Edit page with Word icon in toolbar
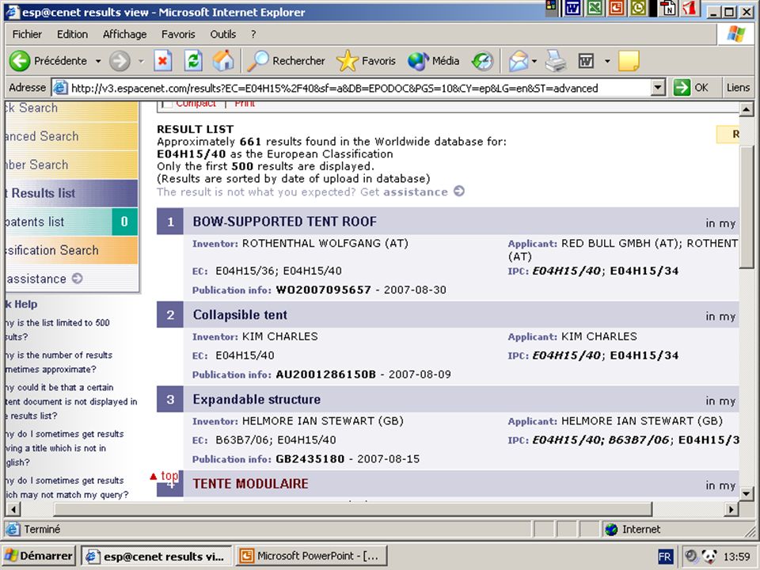The width and height of the screenshot is (760, 570). click(586, 61)
